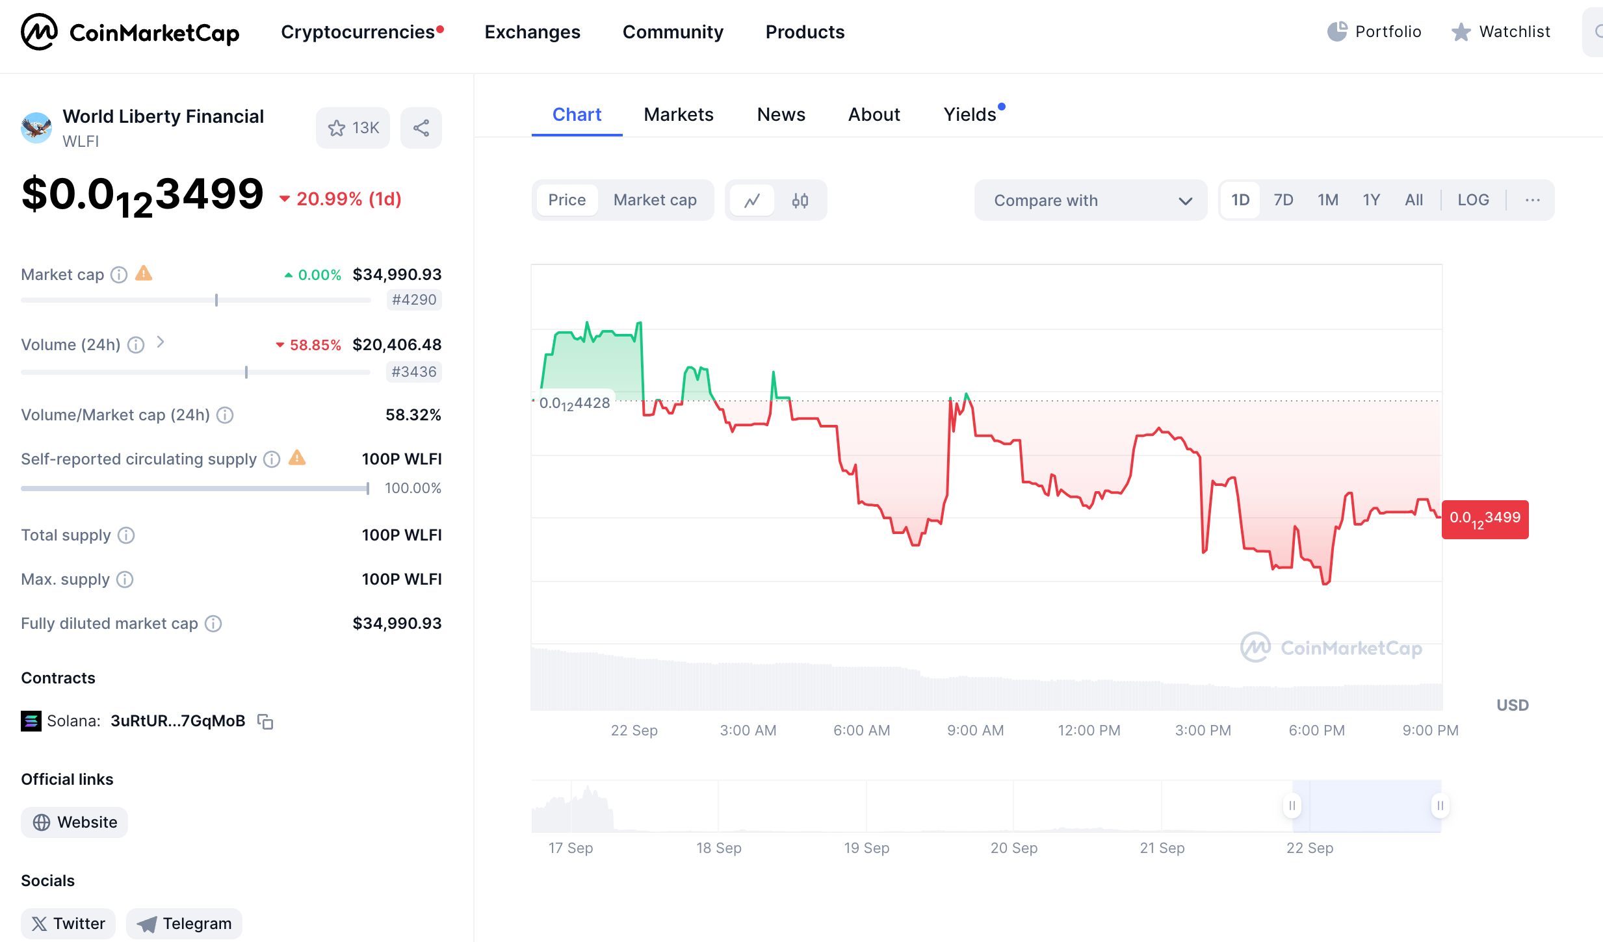Switch to the About tab

pyautogui.click(x=874, y=115)
